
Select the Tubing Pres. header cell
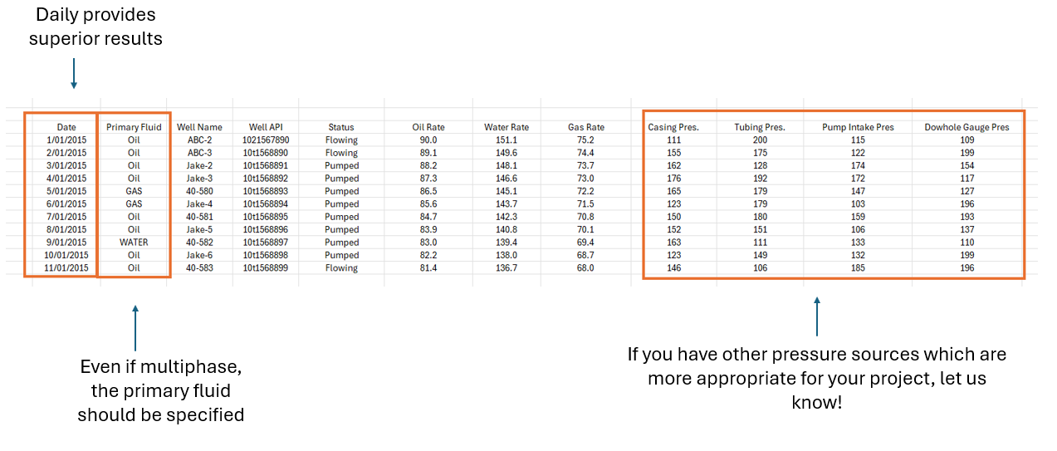tap(760, 127)
